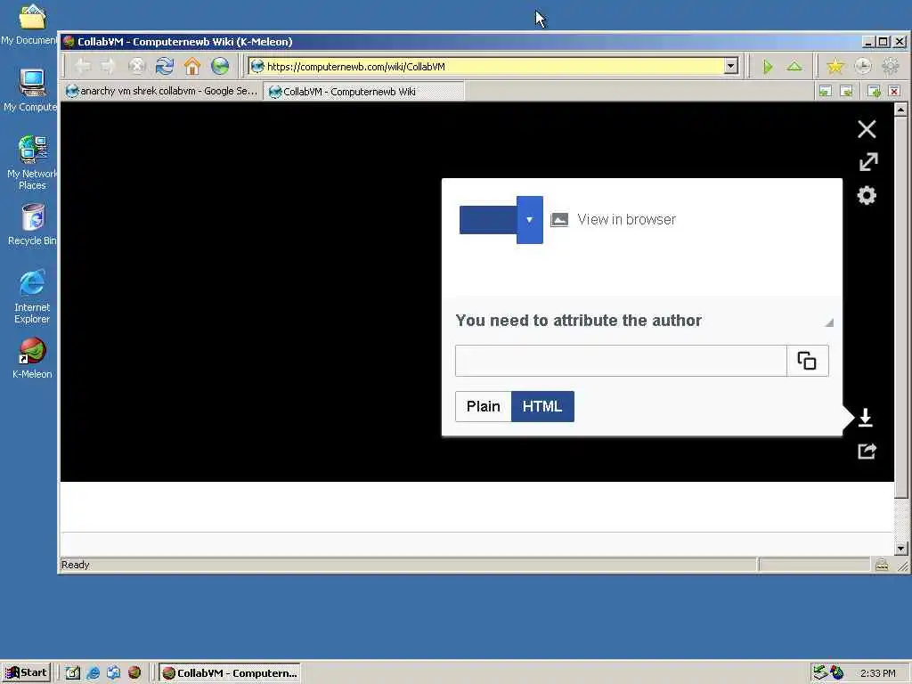Switch to CollabVM - Computernewb Wiki tab
912x684 pixels.
click(x=363, y=92)
